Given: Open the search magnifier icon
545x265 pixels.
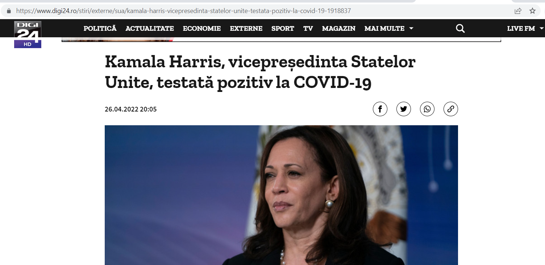Looking at the screenshot, I should pyautogui.click(x=460, y=28).
